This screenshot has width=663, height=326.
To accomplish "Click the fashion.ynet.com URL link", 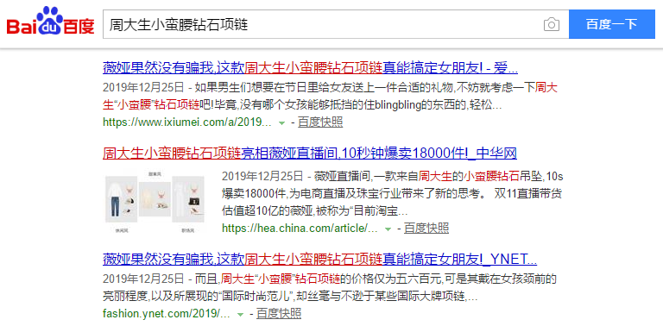I will (x=166, y=314).
